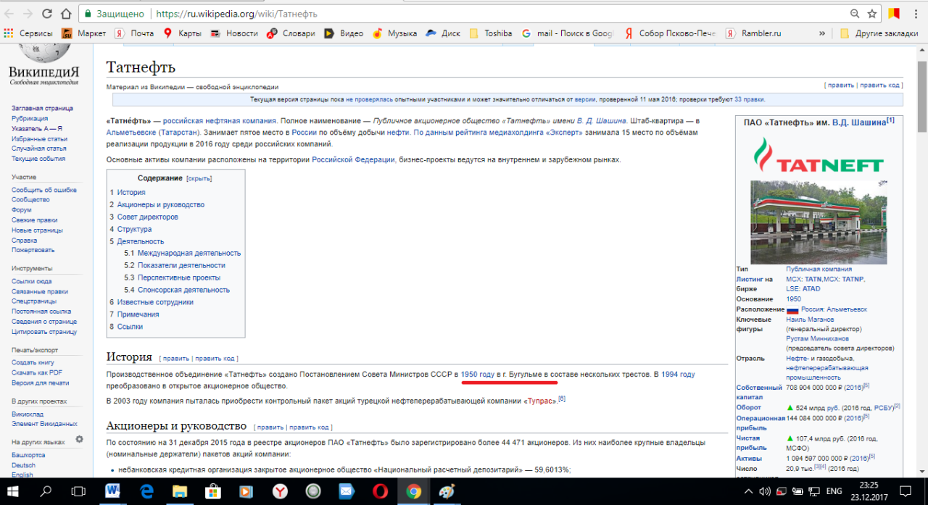Open the Карты bookmark
The height and width of the screenshot is (505, 928).
(x=182, y=33)
